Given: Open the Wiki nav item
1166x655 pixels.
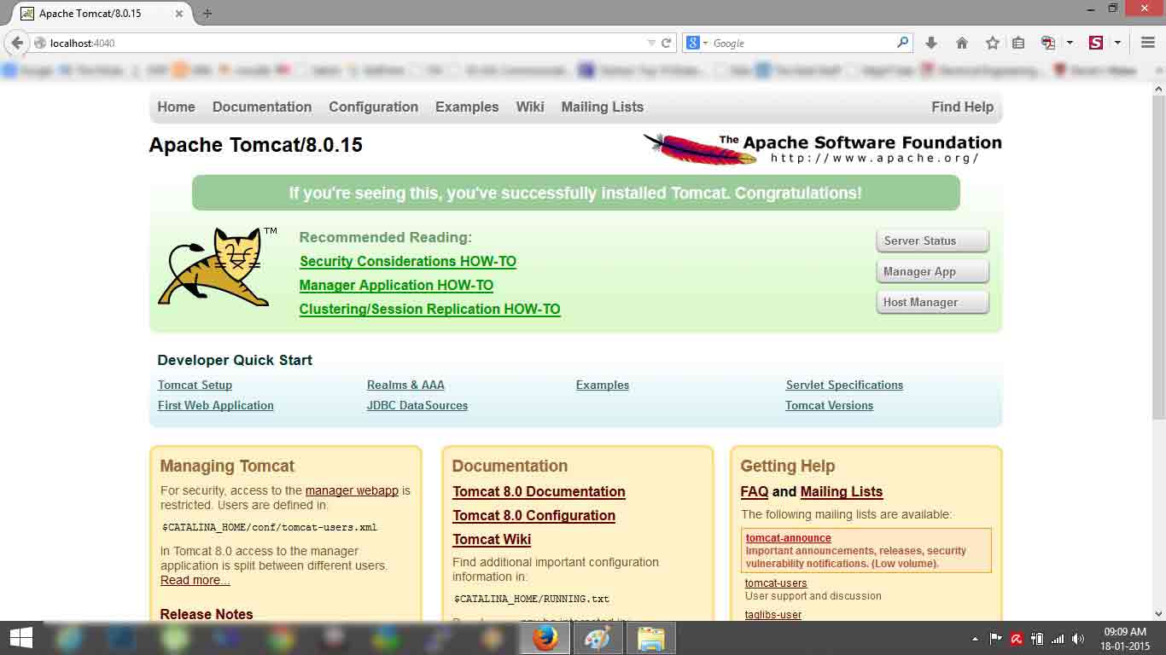Looking at the screenshot, I should point(530,107).
